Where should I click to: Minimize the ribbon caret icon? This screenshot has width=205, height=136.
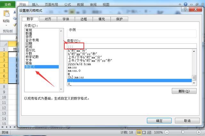coord(180,5)
